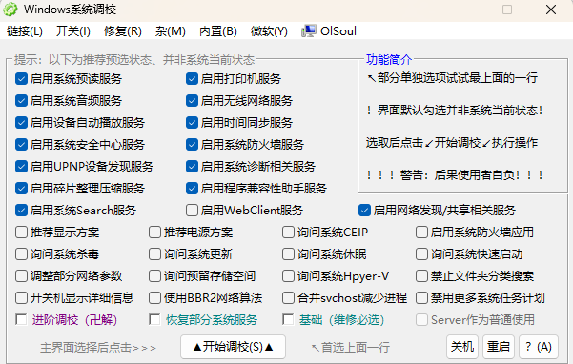Uncheck 启用程序兼容性助手服务

click(192, 189)
